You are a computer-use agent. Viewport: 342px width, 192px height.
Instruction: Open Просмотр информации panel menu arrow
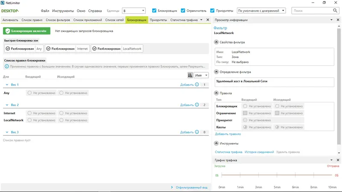point(331,20)
